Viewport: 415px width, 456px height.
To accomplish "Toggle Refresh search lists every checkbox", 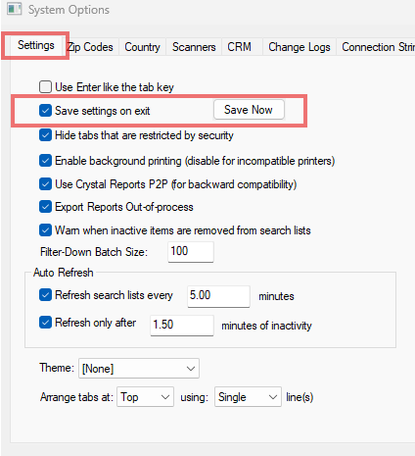I will (x=45, y=295).
